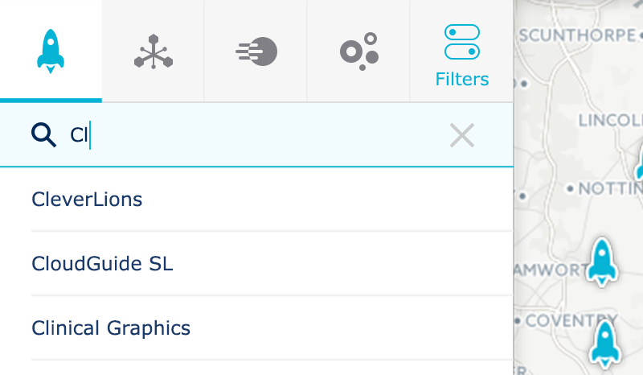The height and width of the screenshot is (375, 643).
Task: Open the Clinical Graphics result
Action: [x=111, y=328]
